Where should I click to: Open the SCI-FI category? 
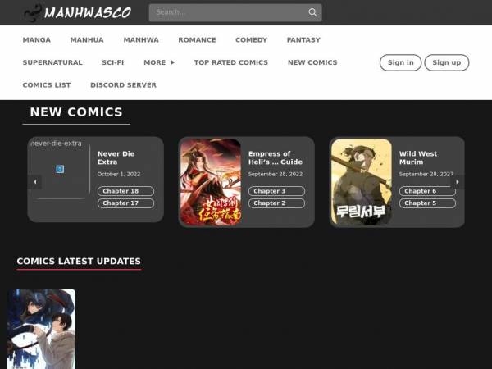[x=113, y=62]
